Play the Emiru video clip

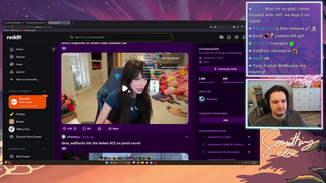click(x=125, y=88)
